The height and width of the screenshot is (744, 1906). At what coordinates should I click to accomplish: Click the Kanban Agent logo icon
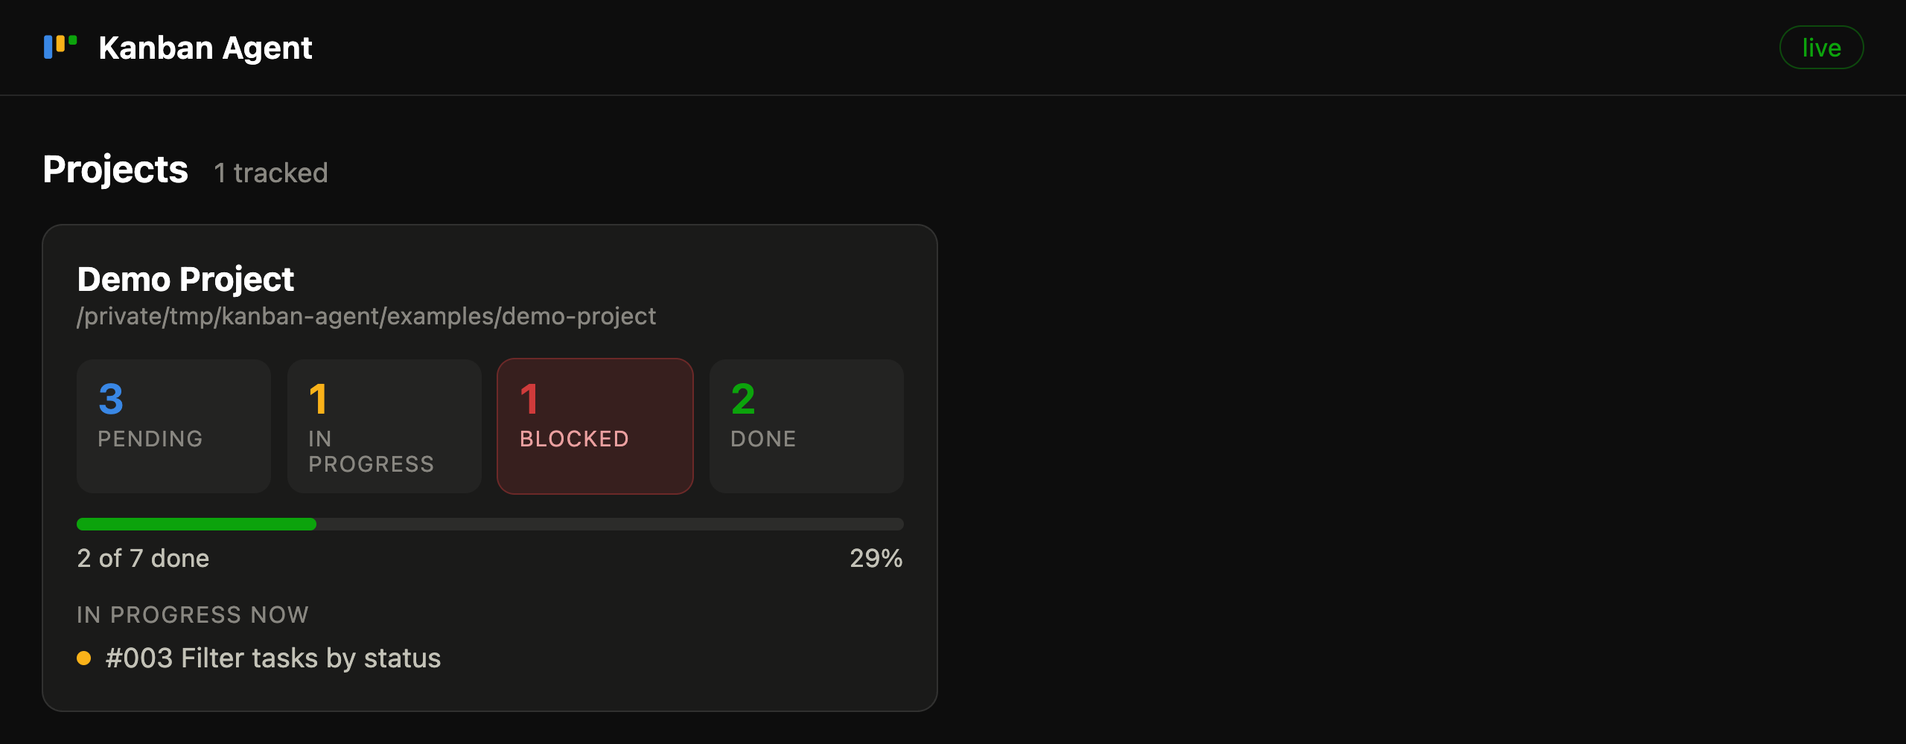(x=60, y=47)
